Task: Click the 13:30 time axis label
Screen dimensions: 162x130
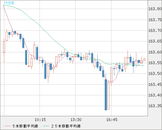Action: (x=76, y=120)
